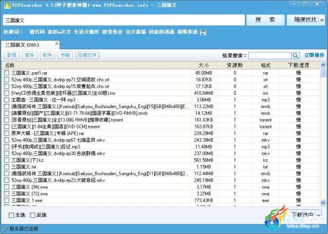The height and width of the screenshot is (234, 328).
Task: Select row 原声大碟 [三国演义] 专辑(APE).rar
Action: [160, 133]
